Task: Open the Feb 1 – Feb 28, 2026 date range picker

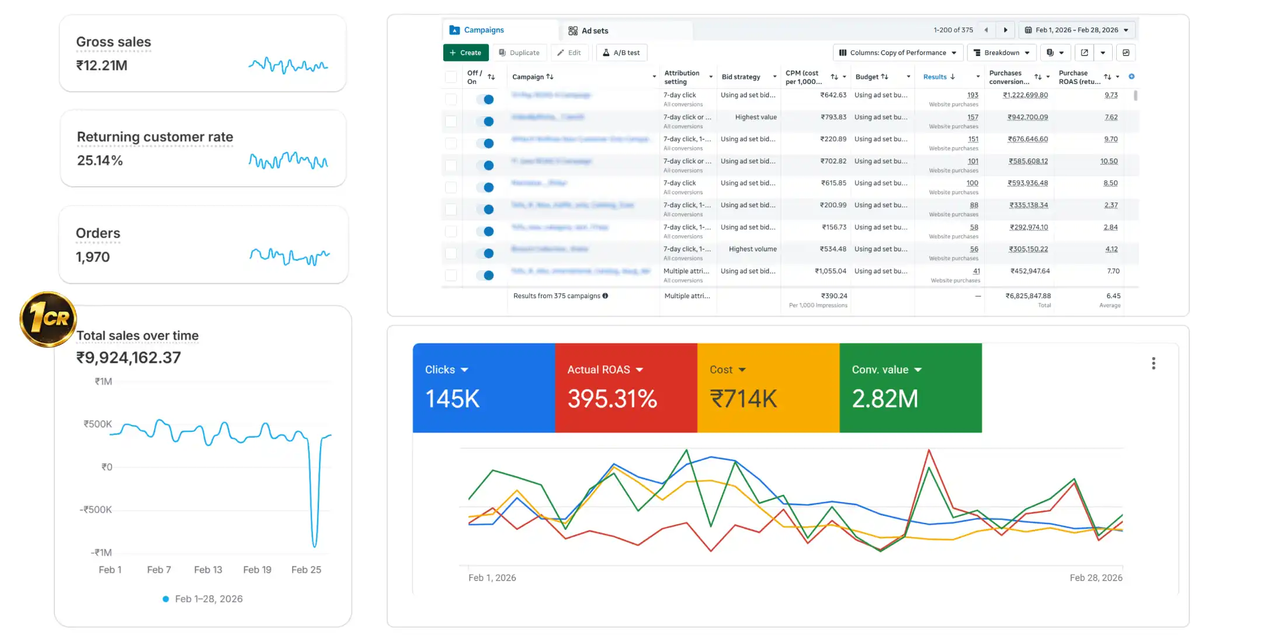Action: [1076, 30]
